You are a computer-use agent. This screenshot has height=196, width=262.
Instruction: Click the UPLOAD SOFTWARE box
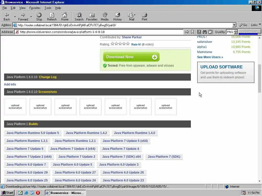point(226,72)
